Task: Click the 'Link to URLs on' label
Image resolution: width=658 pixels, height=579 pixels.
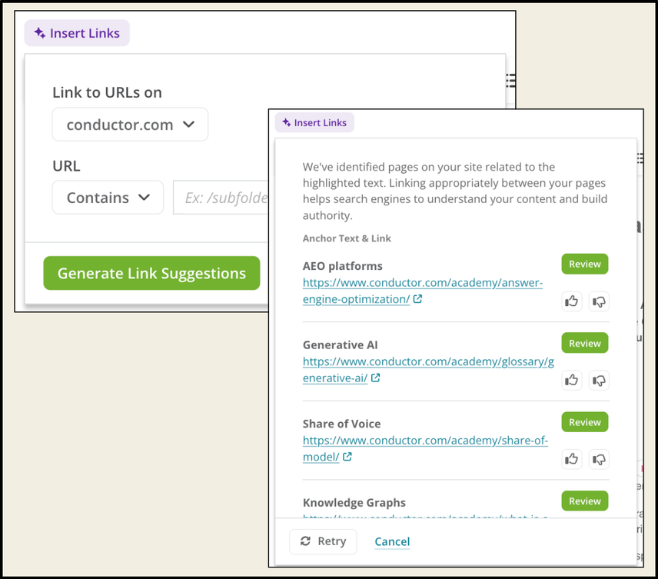Action: [107, 92]
